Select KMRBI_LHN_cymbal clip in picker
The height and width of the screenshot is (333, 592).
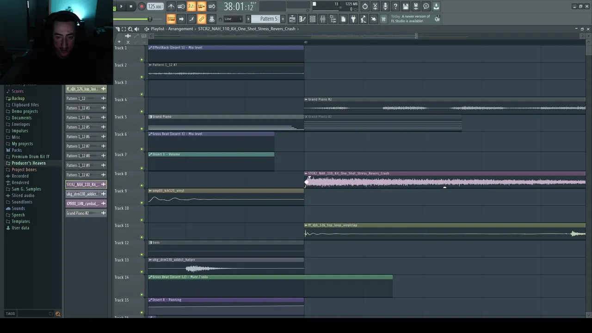tap(86, 203)
